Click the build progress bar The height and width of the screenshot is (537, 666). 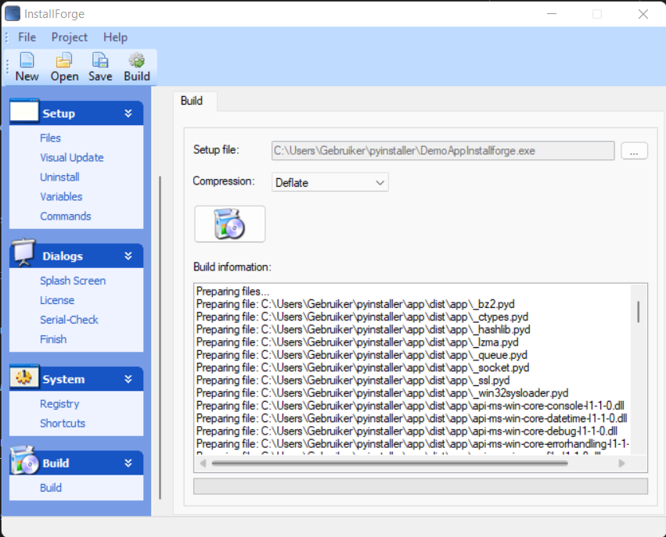coord(420,486)
